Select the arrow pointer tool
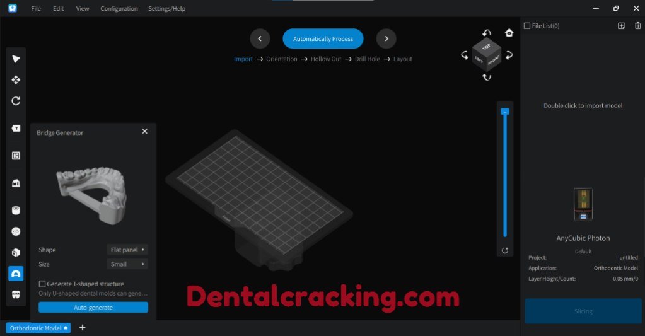This screenshot has height=336, width=645. [x=16, y=59]
